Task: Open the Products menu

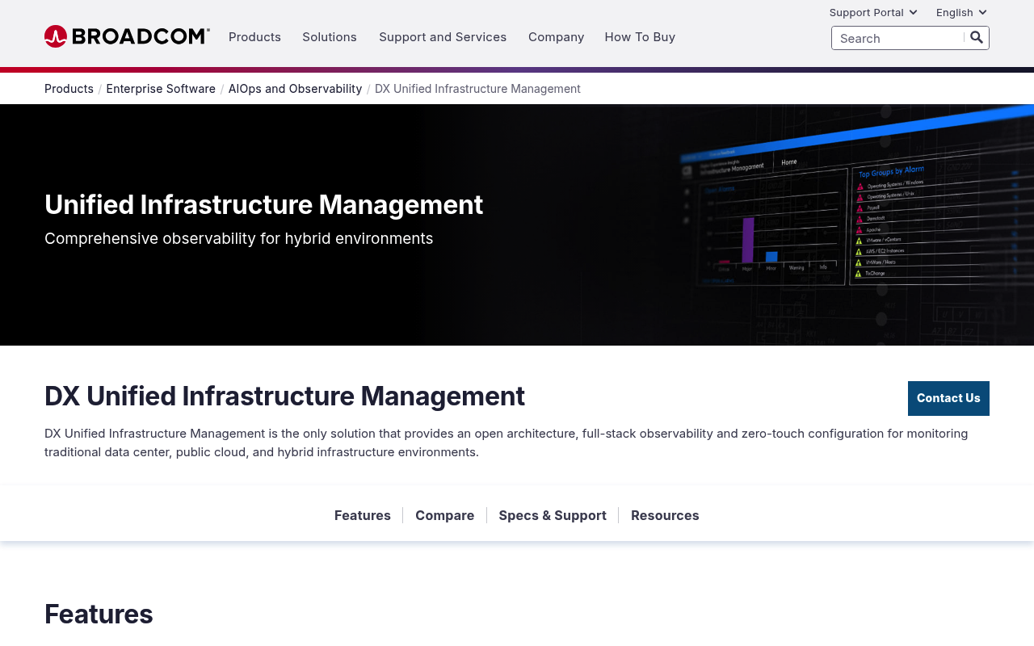Action: coord(254,37)
